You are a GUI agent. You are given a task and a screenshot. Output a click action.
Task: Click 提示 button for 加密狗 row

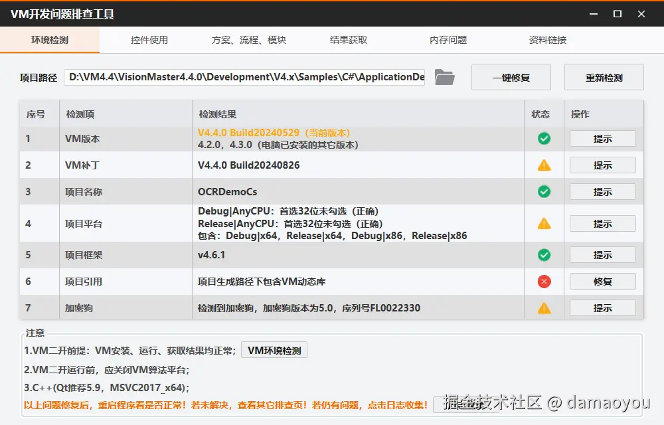603,308
